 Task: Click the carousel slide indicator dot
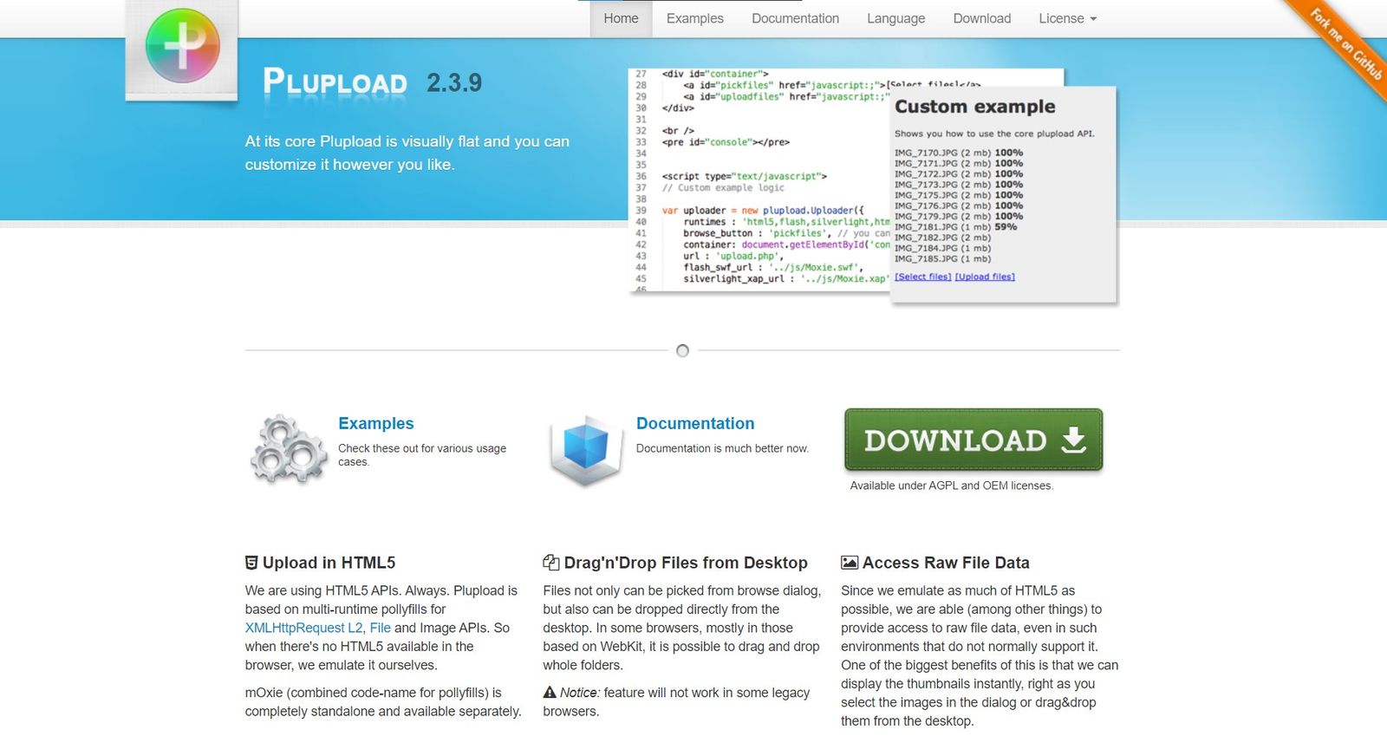[682, 350]
